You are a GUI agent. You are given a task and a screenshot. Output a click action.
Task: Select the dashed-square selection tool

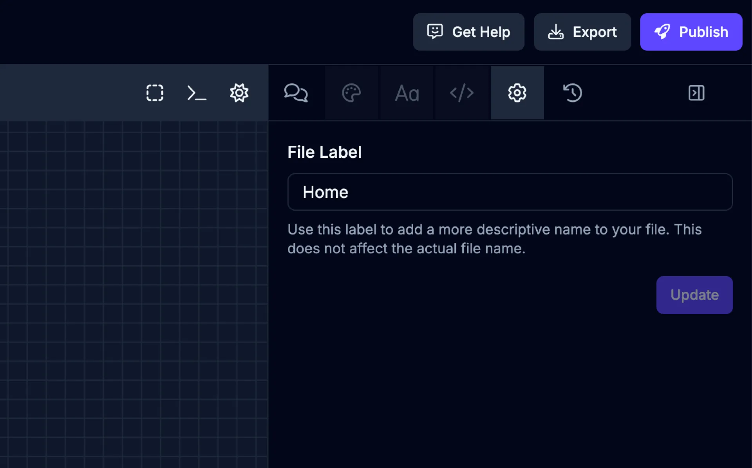155,93
